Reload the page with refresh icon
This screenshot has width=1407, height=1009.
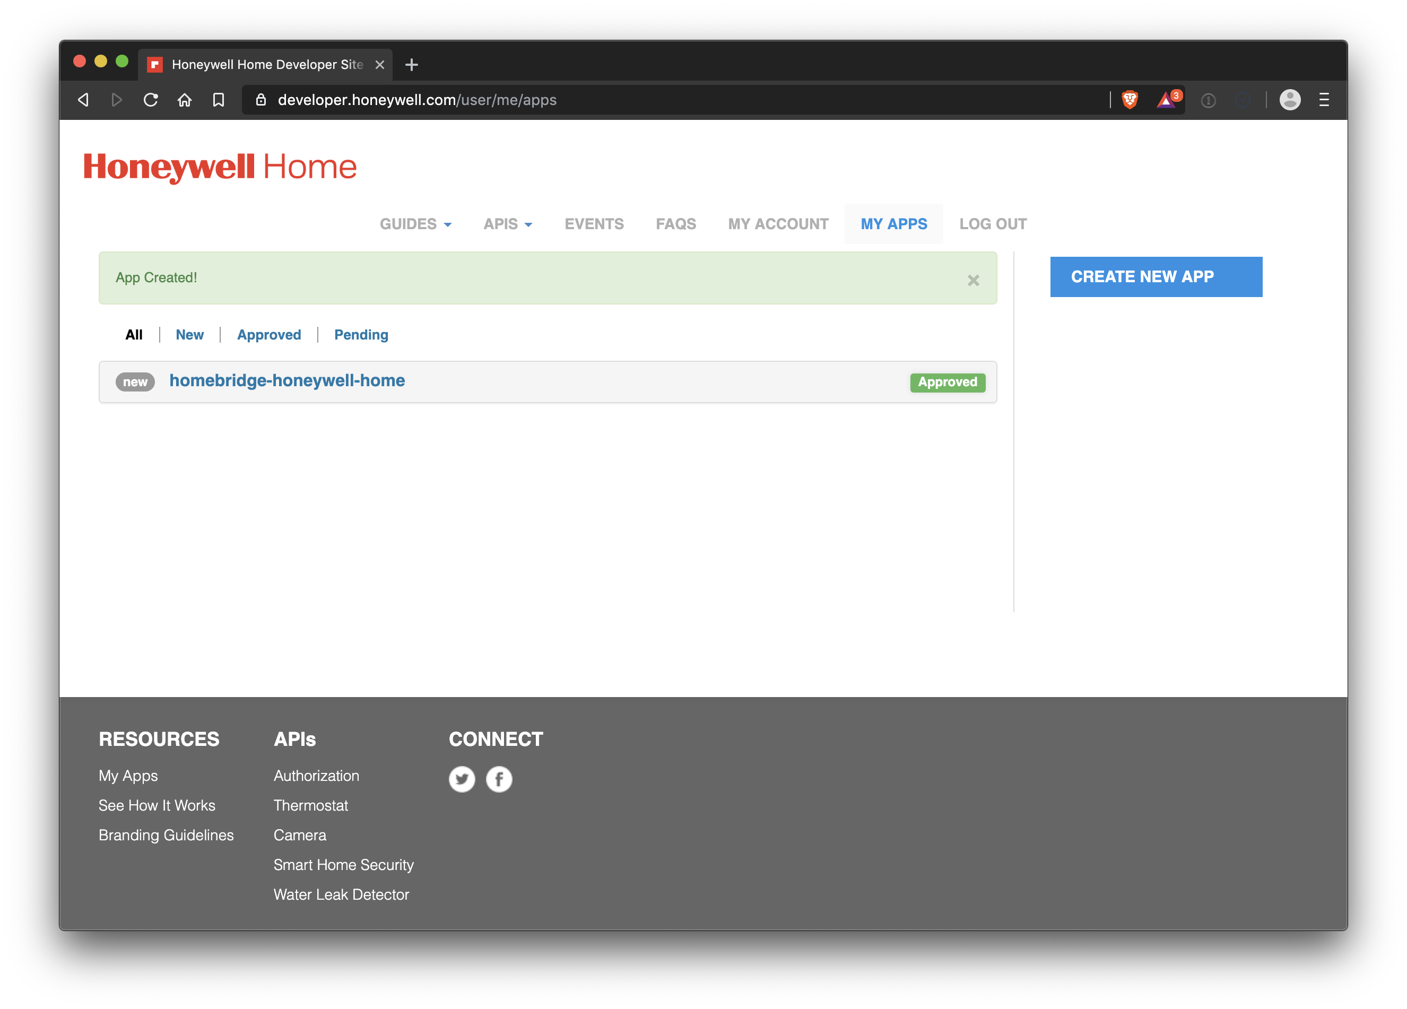click(x=151, y=100)
